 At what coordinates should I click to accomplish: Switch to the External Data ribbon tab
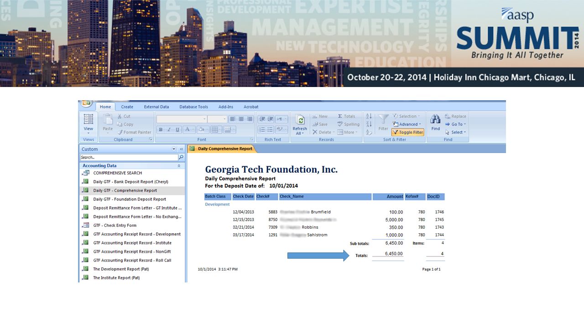click(x=156, y=107)
